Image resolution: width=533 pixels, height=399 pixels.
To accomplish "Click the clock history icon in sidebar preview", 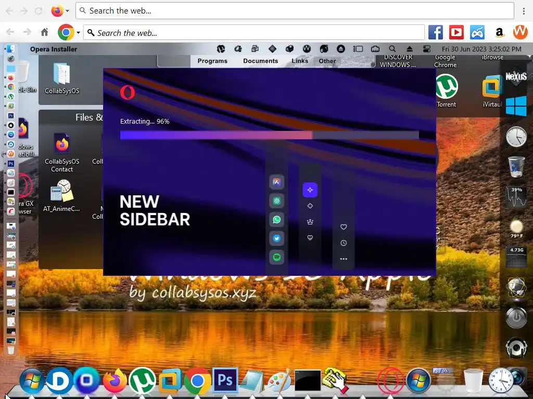I will pyautogui.click(x=344, y=243).
